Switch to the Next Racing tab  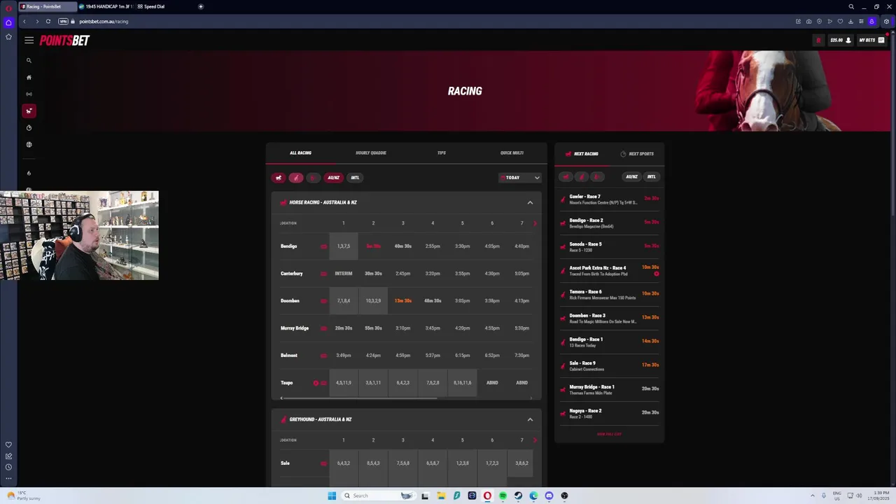click(582, 154)
